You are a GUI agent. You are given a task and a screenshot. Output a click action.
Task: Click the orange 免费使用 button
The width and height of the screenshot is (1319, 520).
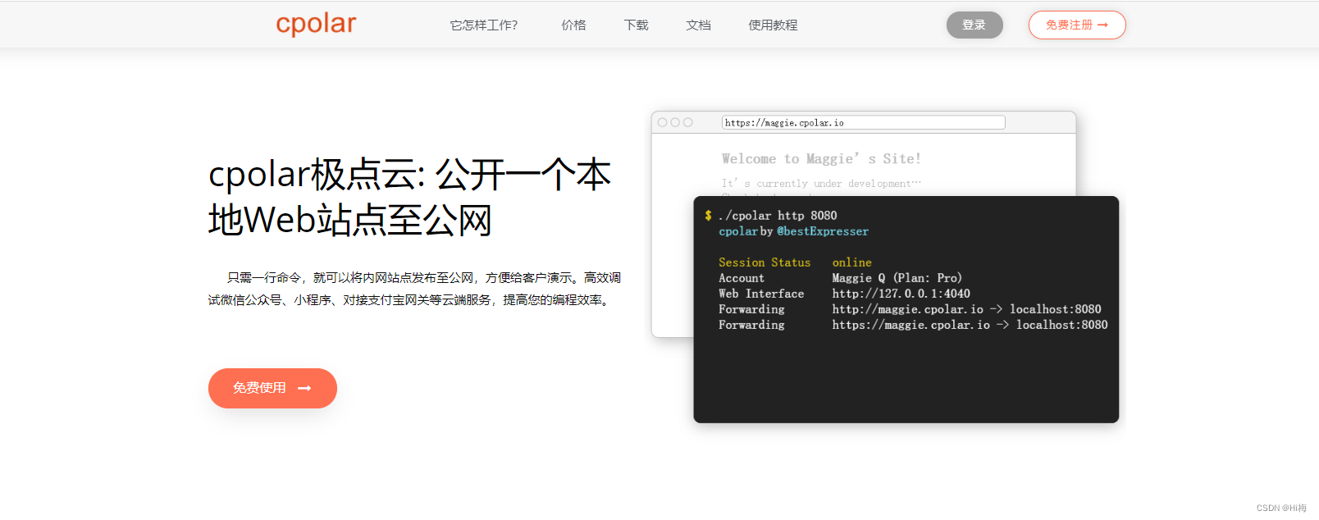tap(272, 388)
